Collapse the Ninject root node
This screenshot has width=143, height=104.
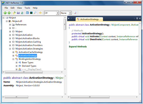click(4, 18)
